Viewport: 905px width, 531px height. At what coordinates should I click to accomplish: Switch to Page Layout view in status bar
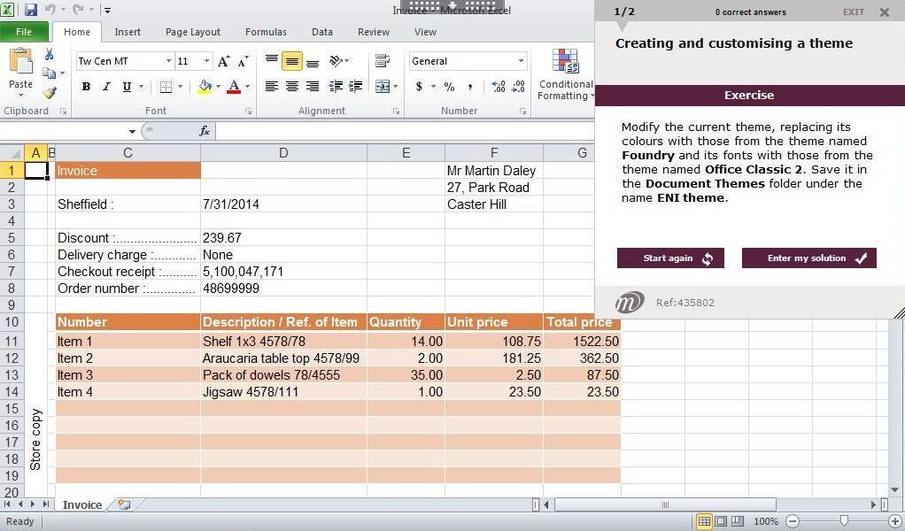(721, 521)
